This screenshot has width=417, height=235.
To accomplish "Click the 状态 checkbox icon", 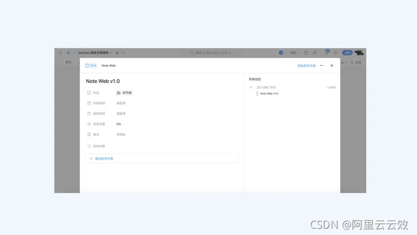I will point(89,92).
